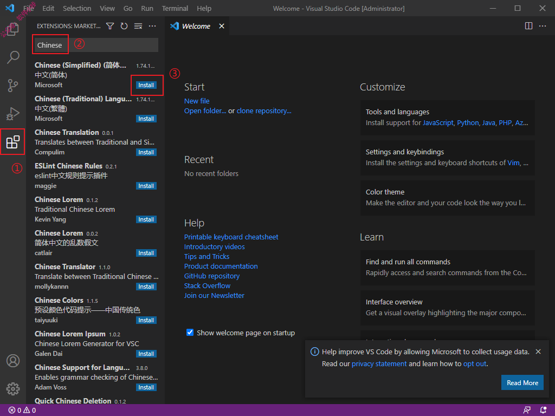Toggle Show welcome page on startup checkbox

click(190, 333)
